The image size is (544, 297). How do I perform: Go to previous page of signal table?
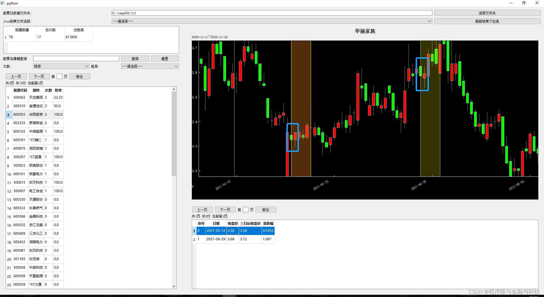202,210
